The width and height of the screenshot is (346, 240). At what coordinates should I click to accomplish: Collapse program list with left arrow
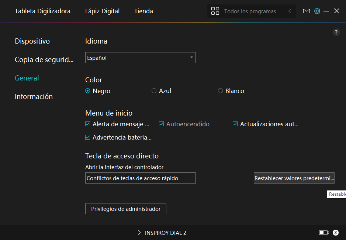point(290,11)
